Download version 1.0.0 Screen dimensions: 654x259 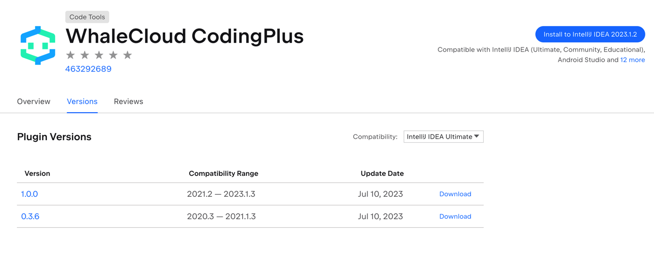[x=455, y=194]
